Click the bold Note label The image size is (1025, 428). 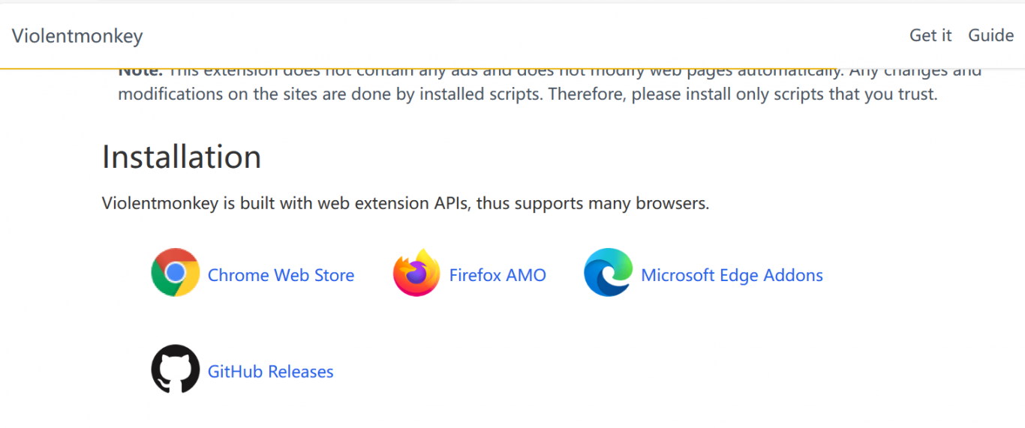pyautogui.click(x=140, y=72)
